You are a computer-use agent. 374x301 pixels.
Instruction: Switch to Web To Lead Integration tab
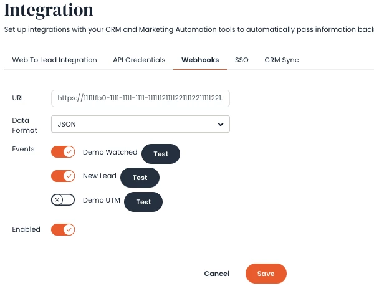[55, 60]
